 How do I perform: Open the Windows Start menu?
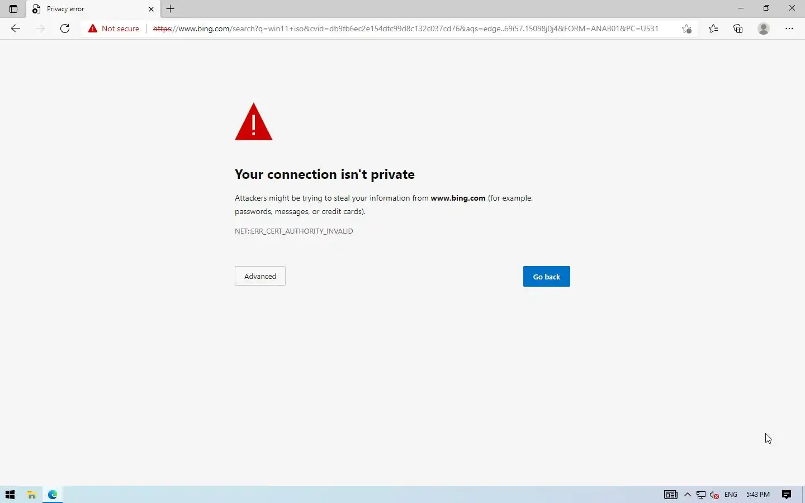pos(10,495)
